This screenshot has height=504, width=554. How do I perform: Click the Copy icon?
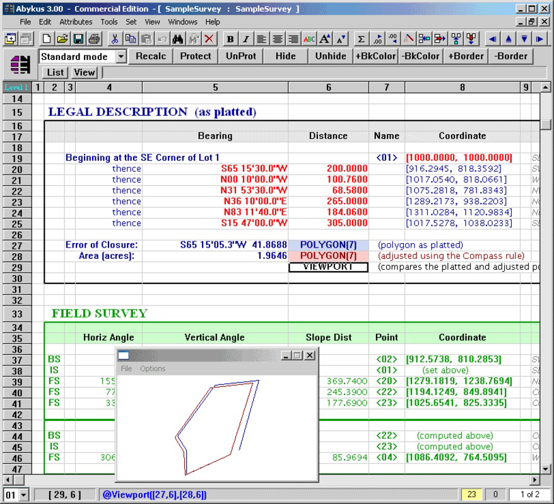[x=131, y=39]
